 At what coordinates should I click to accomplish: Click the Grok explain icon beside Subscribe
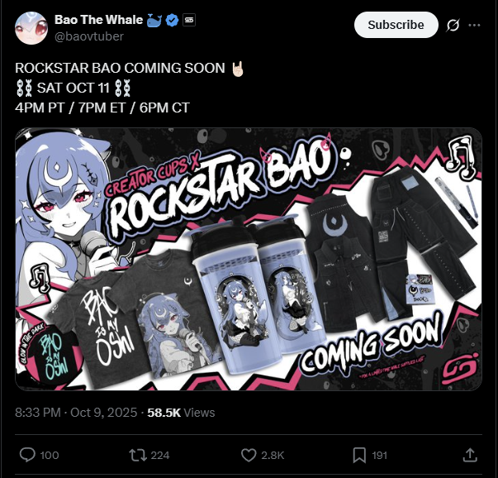(453, 25)
